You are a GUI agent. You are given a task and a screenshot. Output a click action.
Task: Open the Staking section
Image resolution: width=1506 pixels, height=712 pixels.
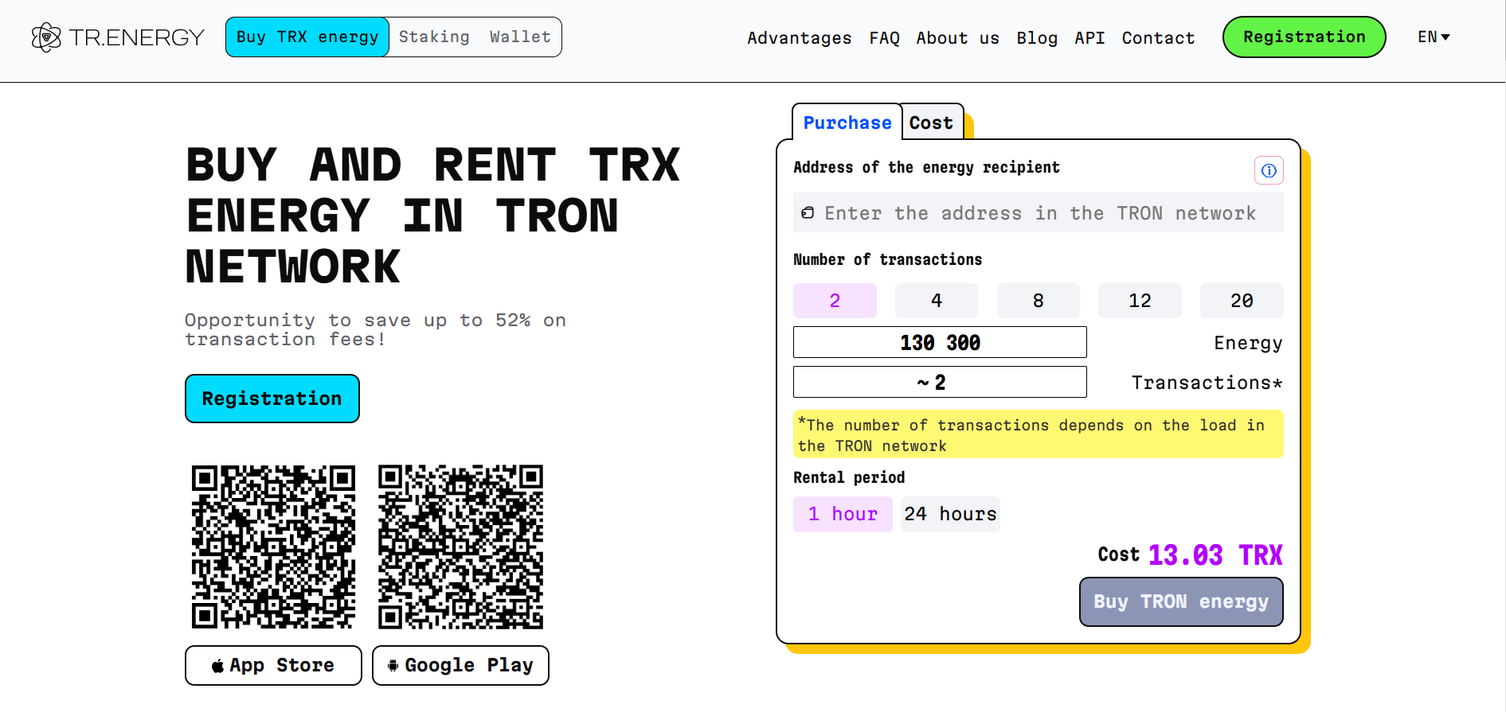tap(434, 37)
